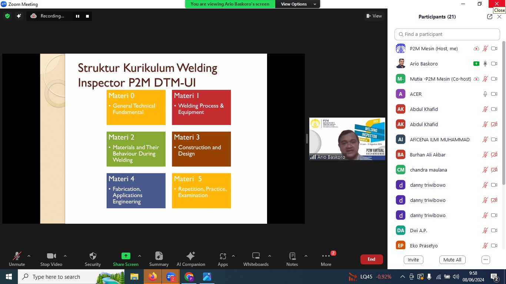Pop out the Participants panel

[490, 17]
